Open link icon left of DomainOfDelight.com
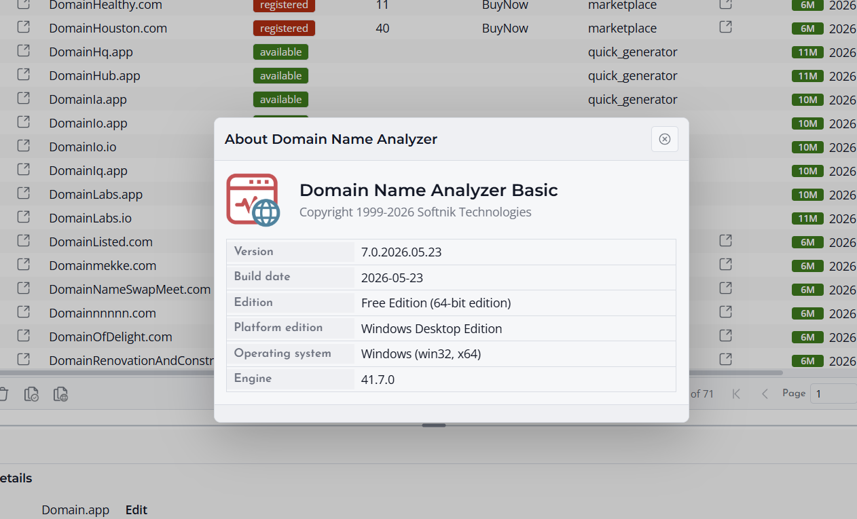Viewport: 857px width, 519px height. tap(23, 336)
